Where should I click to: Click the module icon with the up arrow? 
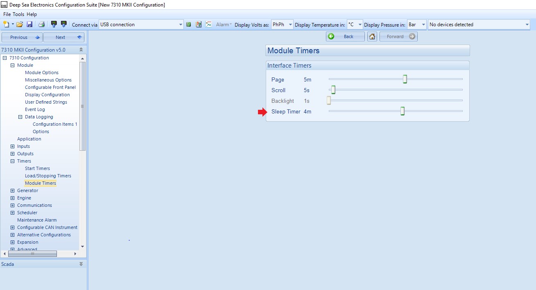coord(54,25)
